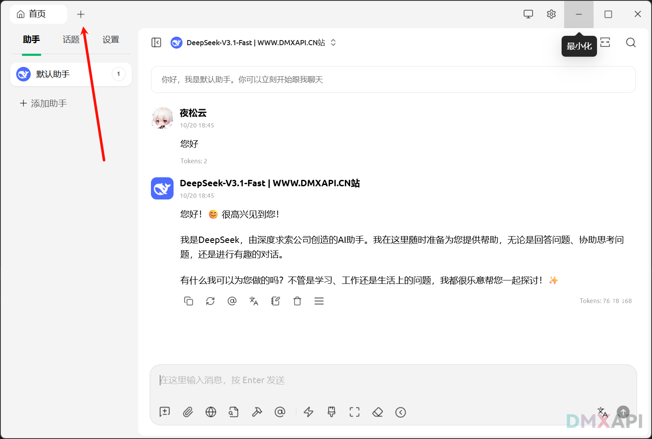Collapse the toolbar with circled arrow icon

pyautogui.click(x=400, y=412)
